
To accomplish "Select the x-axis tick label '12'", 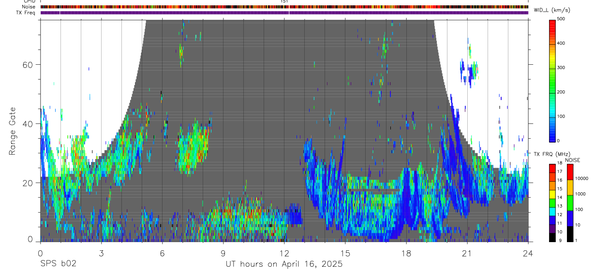I will 284,253.
